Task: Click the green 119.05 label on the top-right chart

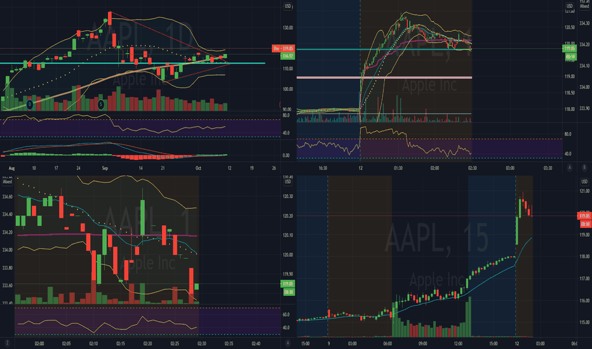Action: 569,48
